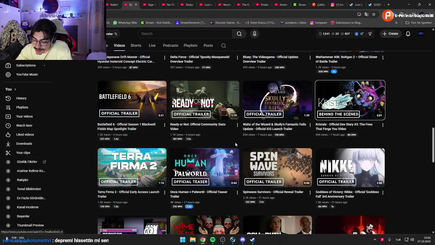
Task: Switch to the Playlists tab
Action: 190,46
